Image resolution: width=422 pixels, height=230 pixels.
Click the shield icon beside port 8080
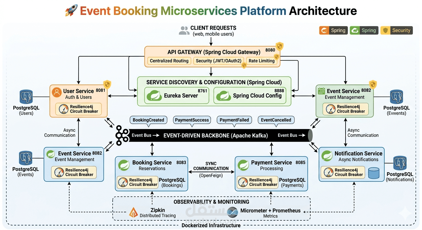click(280, 46)
